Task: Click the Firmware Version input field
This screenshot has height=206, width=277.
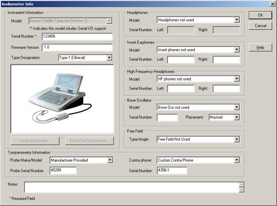Action: [77, 47]
